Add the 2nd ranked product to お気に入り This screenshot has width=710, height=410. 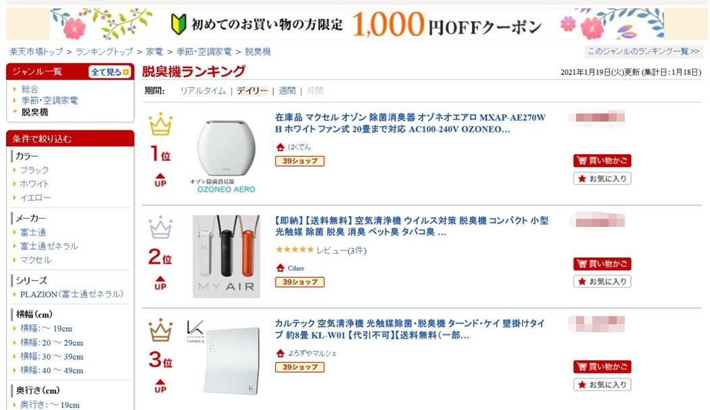tap(602, 281)
